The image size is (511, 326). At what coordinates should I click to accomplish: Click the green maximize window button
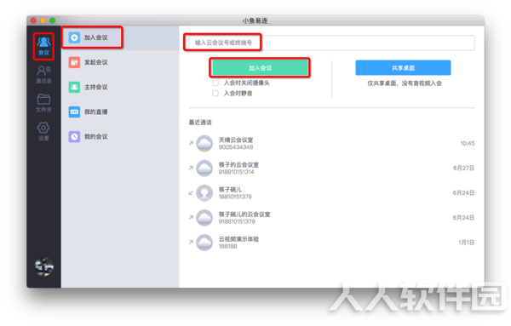52,20
